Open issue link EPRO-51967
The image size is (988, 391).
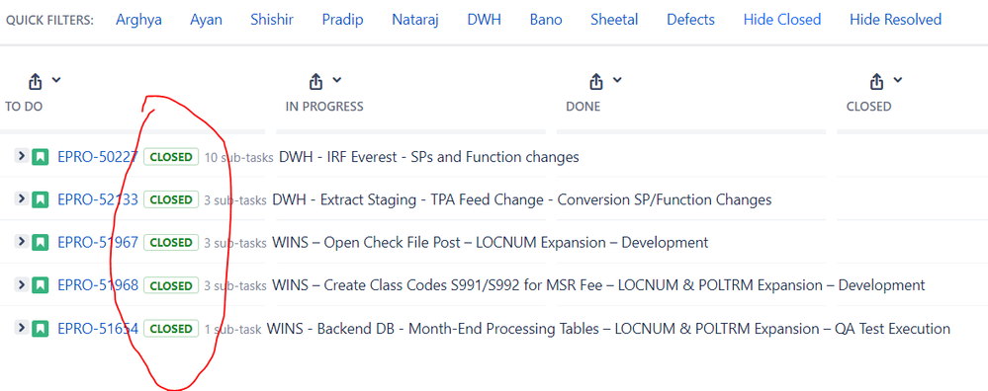coord(98,242)
